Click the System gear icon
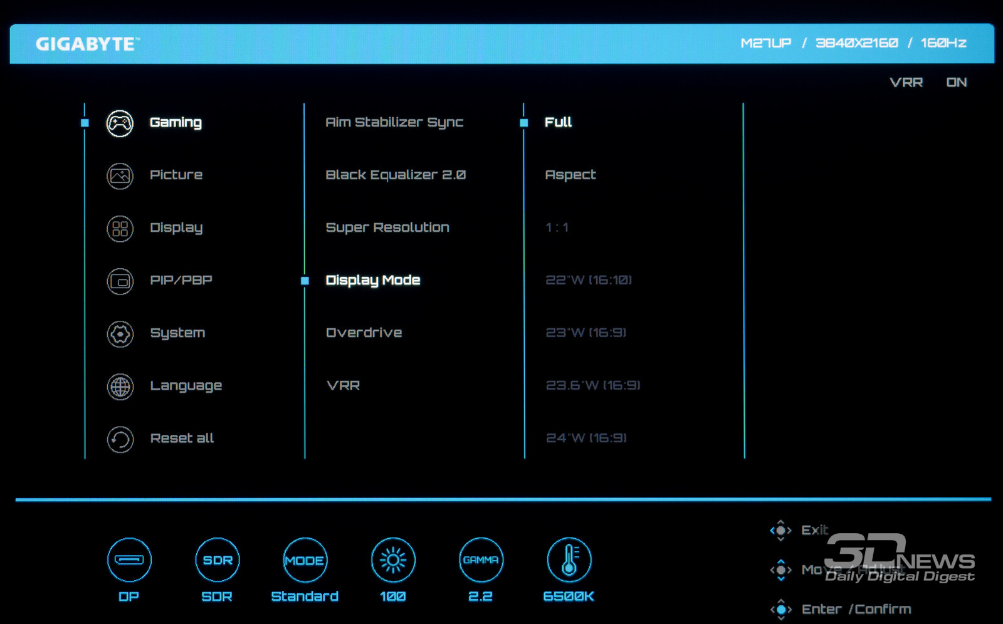The width and height of the screenshot is (1003, 624). click(120, 334)
